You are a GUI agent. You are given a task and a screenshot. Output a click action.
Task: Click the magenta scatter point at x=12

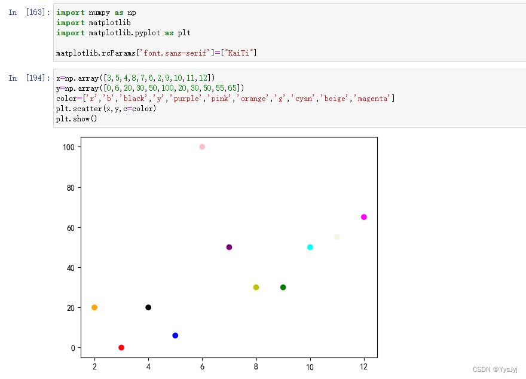364,217
